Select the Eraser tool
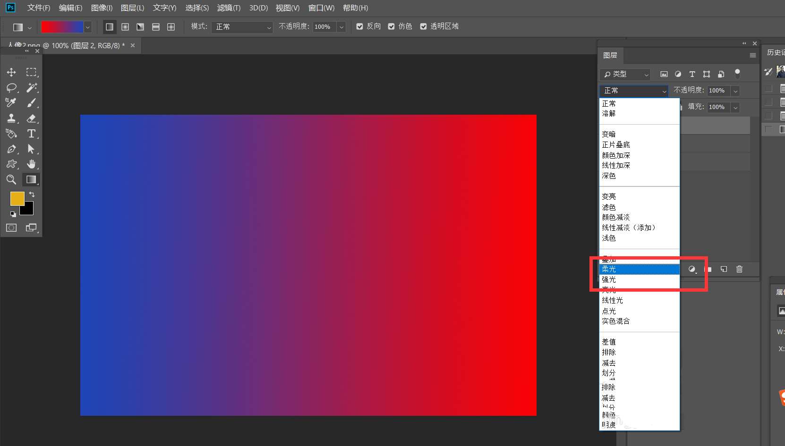 [32, 118]
